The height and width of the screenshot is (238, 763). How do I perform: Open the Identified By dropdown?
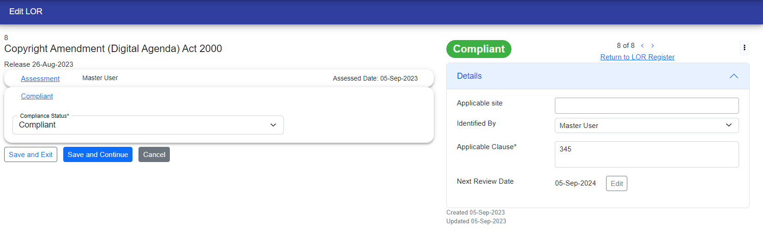point(646,125)
